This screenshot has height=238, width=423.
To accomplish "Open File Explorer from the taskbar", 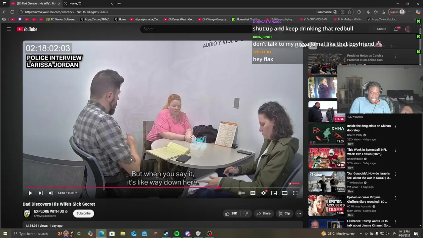I will pos(123,234).
